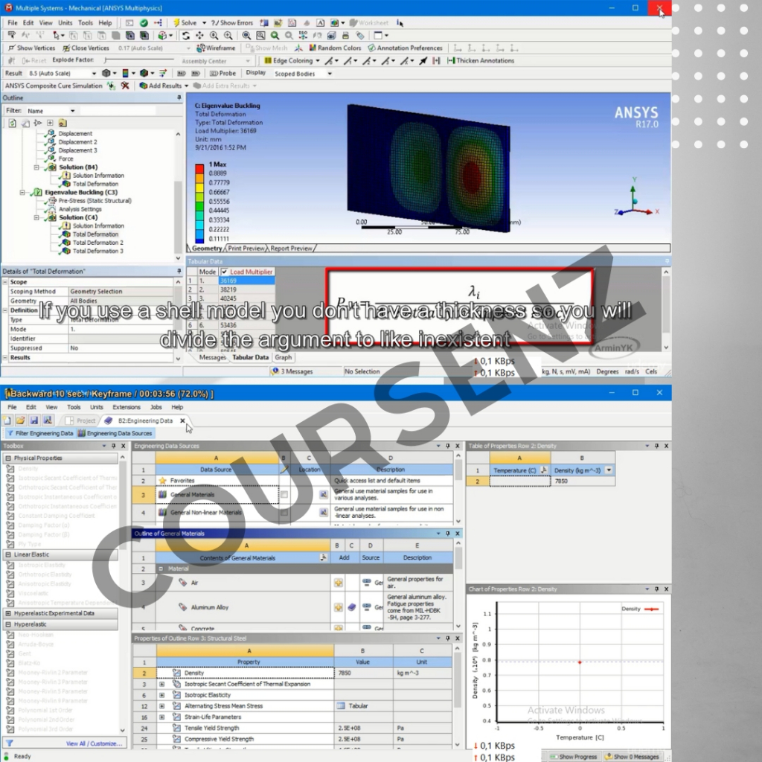Click the red band on the color legend

coord(199,169)
